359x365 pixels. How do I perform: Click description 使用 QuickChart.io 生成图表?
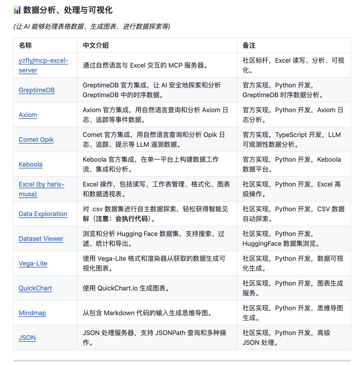[126, 288]
